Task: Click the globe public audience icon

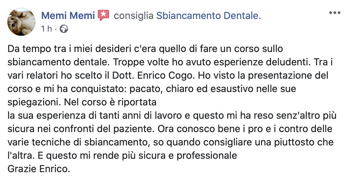Action: (64, 29)
